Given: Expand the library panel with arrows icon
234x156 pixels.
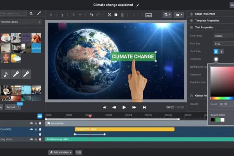Looking at the screenshot, I should pyautogui.click(x=39, y=13).
